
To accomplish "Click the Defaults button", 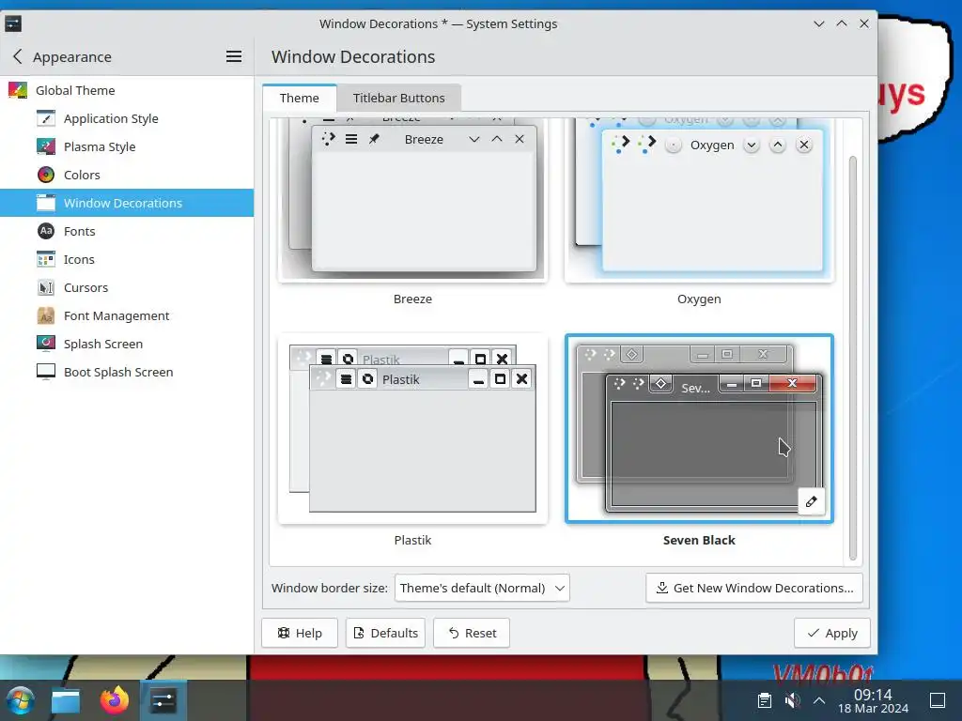I will coord(385,633).
